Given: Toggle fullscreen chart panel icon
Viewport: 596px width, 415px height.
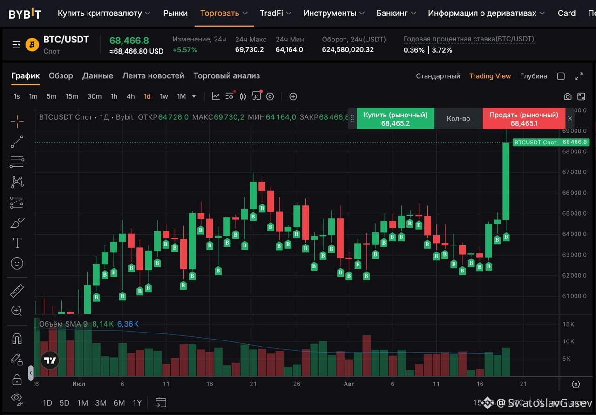Looking at the screenshot, I should tap(582, 97).
